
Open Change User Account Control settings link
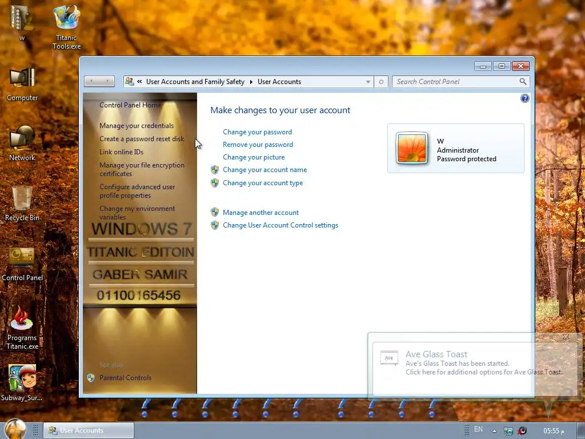pyautogui.click(x=281, y=225)
